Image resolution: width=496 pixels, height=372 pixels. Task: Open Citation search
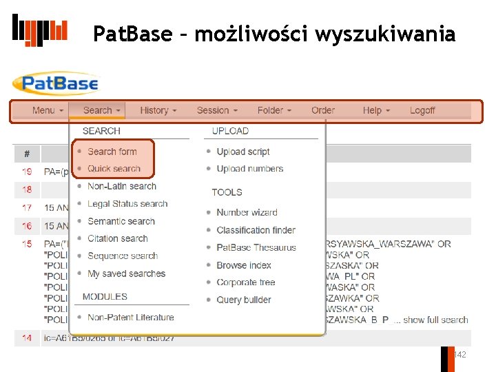[118, 238]
